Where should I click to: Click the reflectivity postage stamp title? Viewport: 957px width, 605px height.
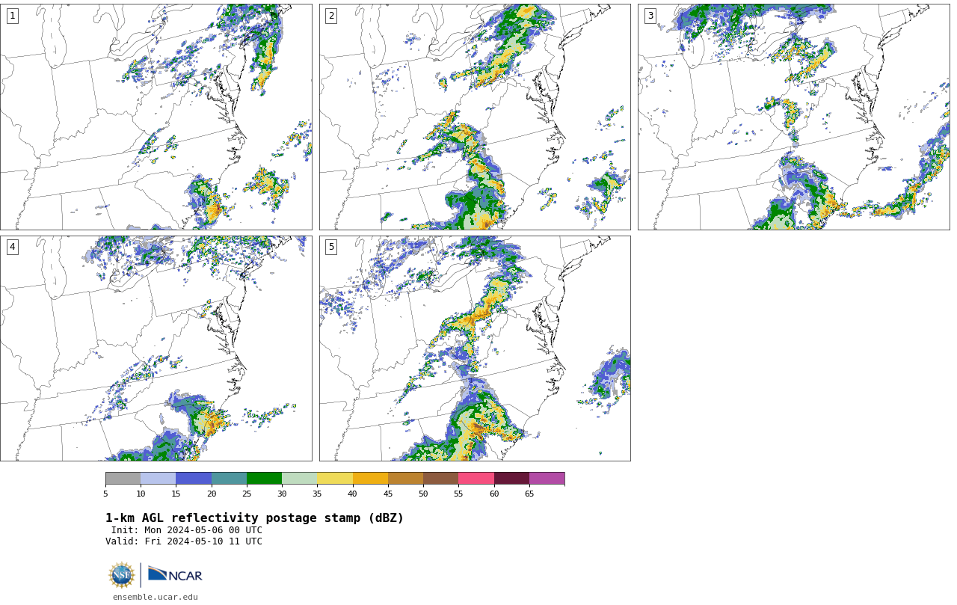(x=254, y=518)
